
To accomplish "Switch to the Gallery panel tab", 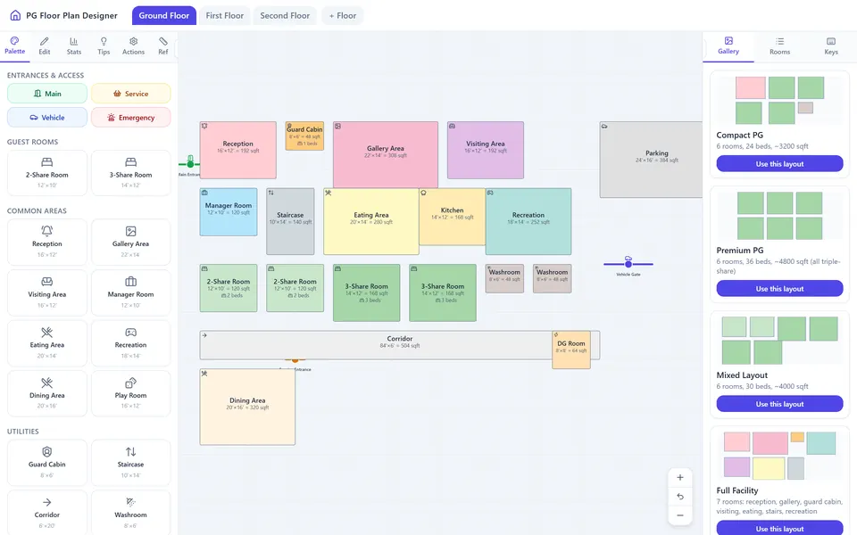I will (728, 45).
